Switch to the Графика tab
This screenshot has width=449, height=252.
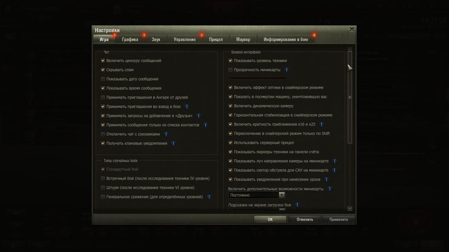(130, 39)
